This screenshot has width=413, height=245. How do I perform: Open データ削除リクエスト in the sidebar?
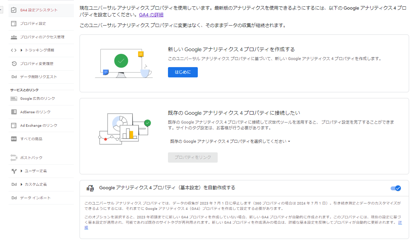tap(38, 77)
